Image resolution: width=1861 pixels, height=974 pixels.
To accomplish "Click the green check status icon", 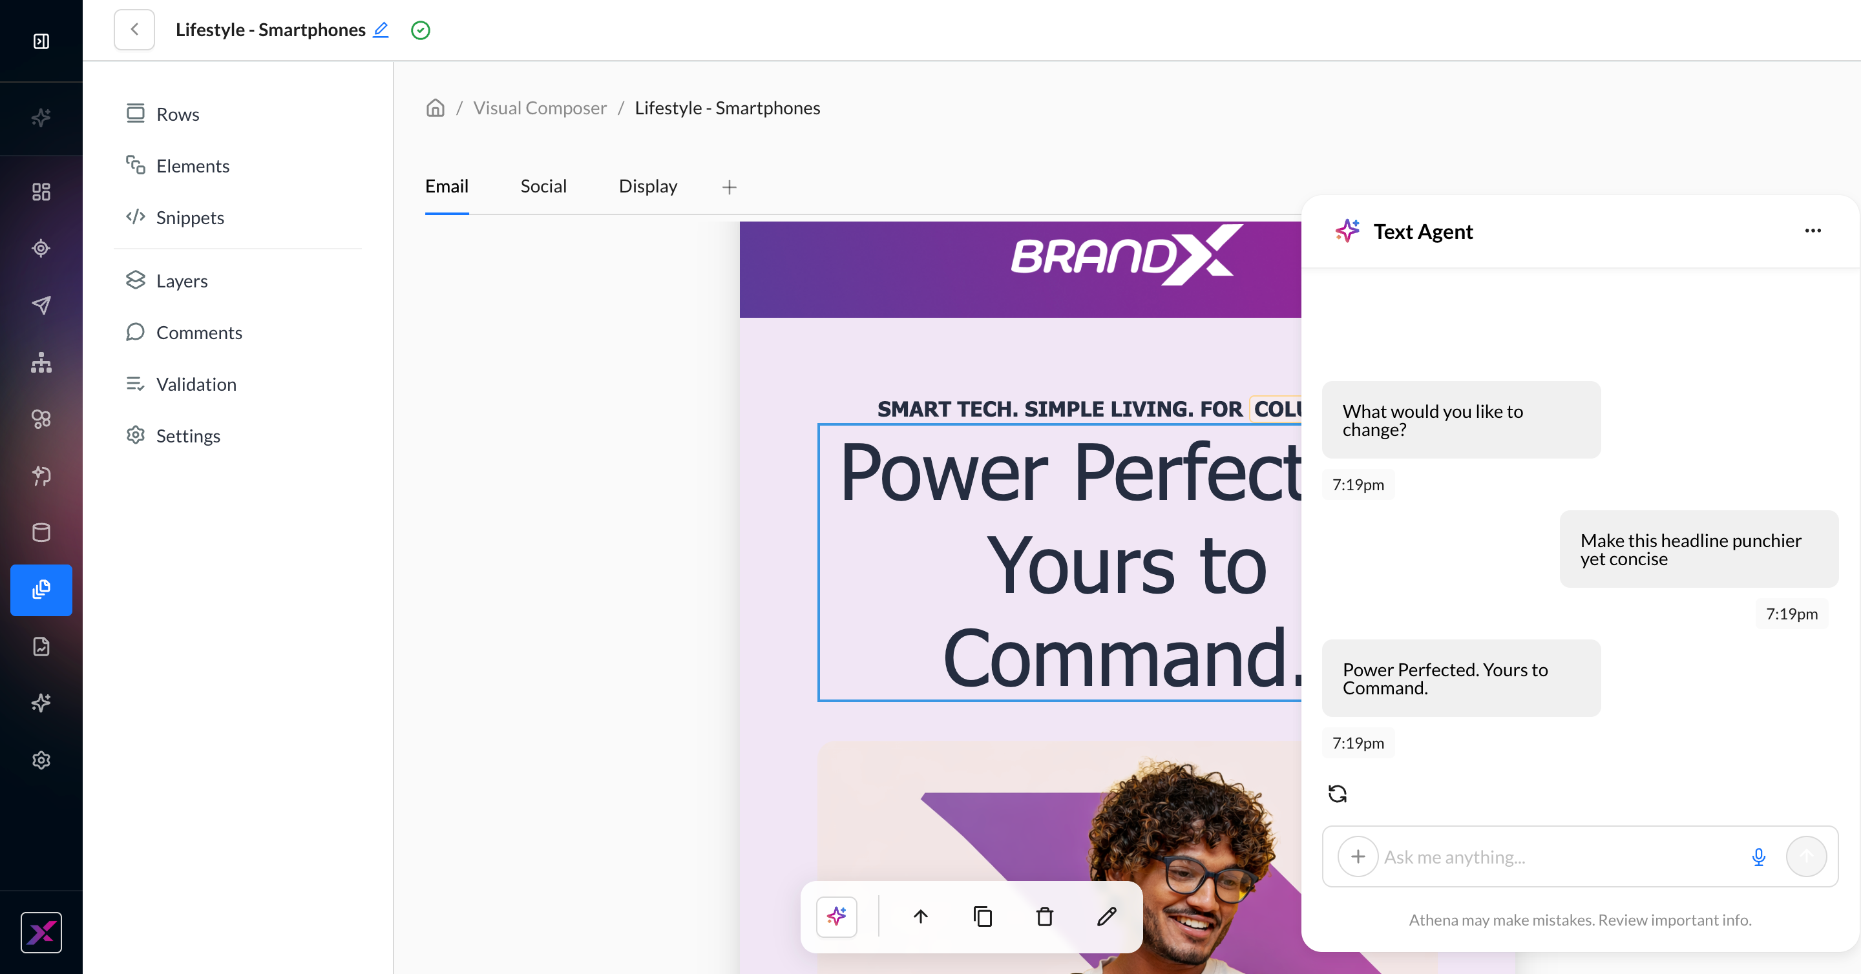I will coord(421,30).
